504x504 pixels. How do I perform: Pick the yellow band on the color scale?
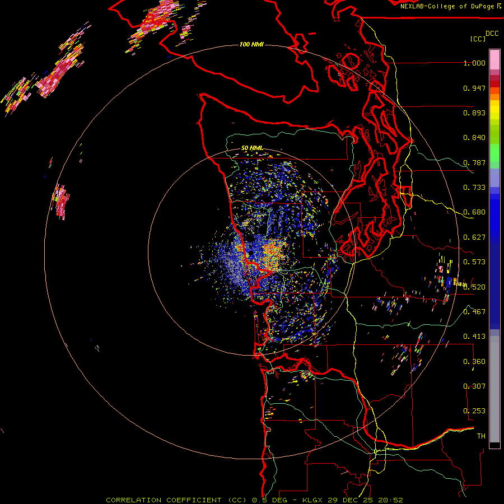(x=494, y=110)
